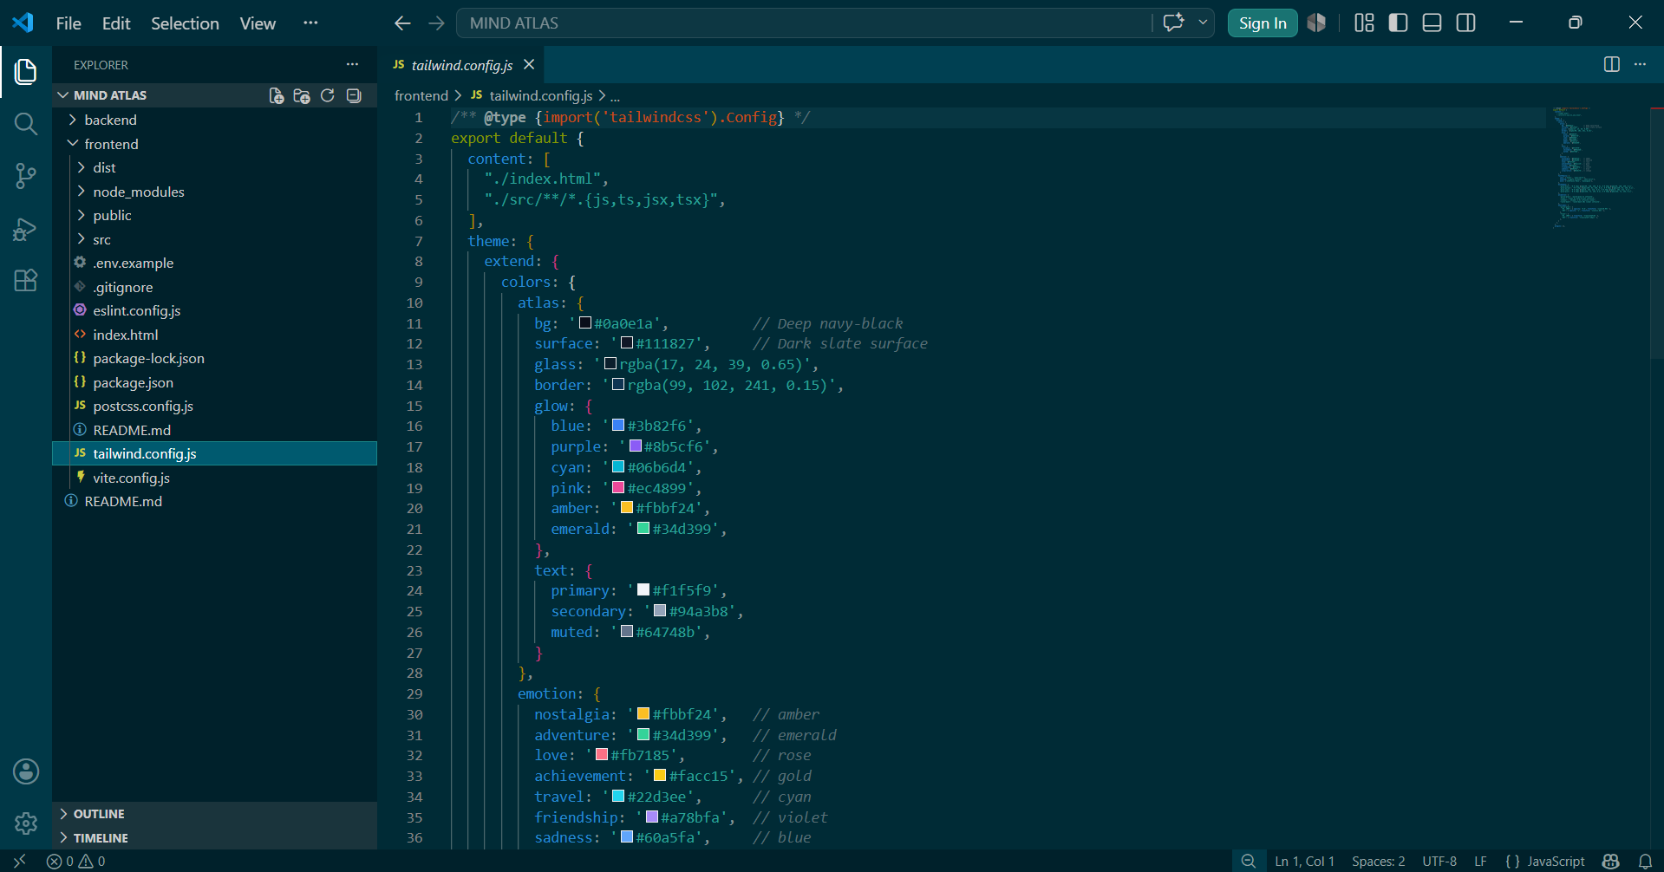This screenshot has height=872, width=1664.
Task: Expand the backend folder
Action: click(x=214, y=120)
